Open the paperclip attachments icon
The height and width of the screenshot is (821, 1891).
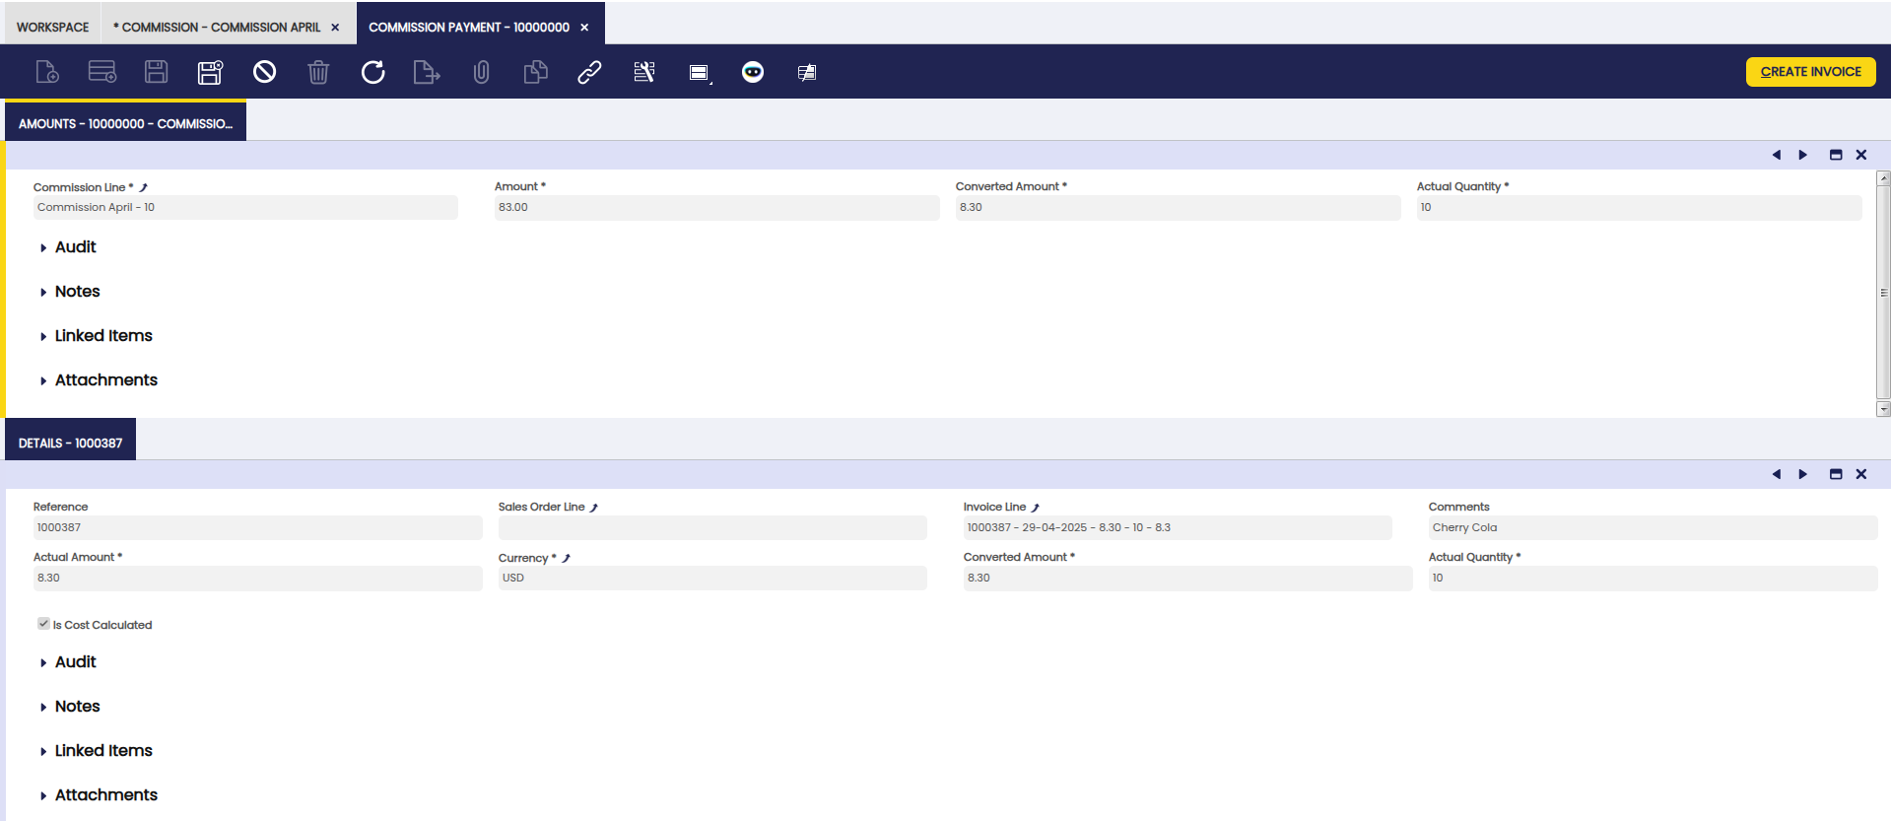point(481,72)
